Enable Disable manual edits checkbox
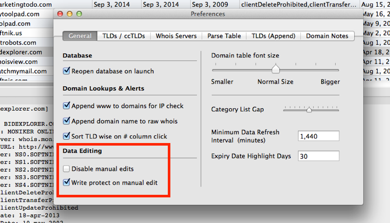390x223 pixels. (x=66, y=169)
